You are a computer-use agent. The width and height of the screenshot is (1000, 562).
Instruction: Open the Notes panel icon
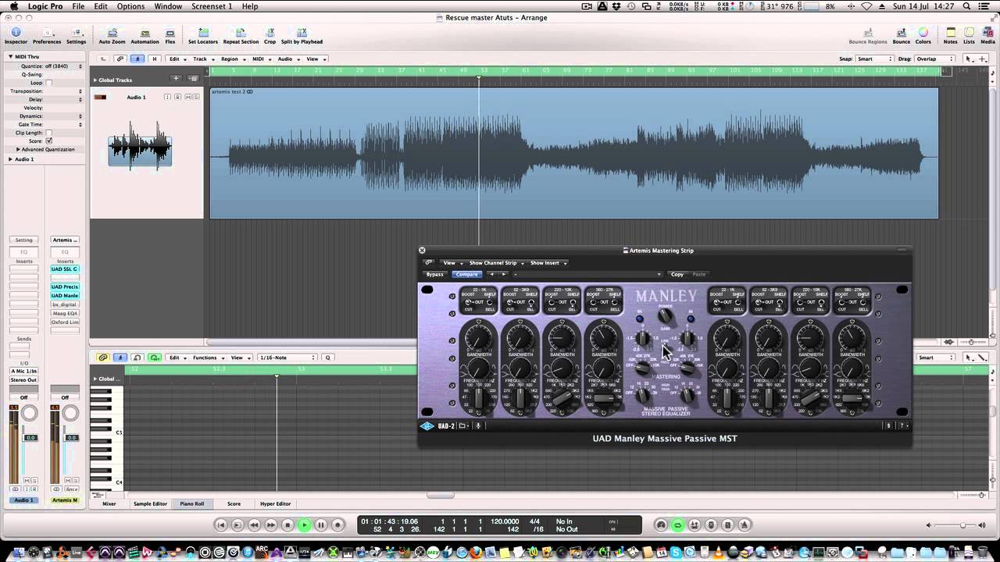pos(950,36)
